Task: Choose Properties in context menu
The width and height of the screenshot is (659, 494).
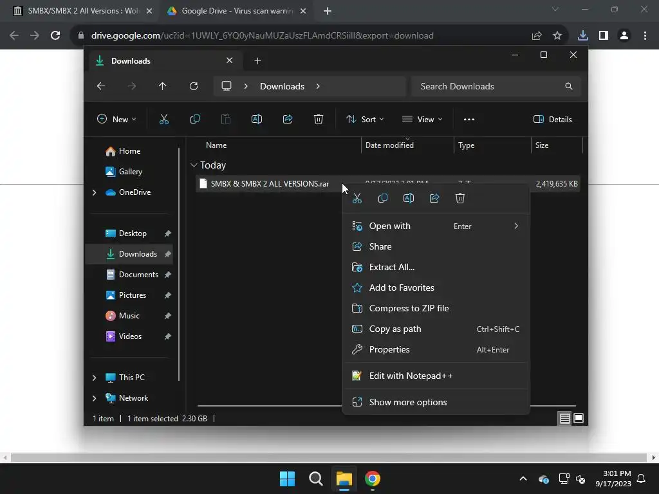Action: click(x=436, y=349)
